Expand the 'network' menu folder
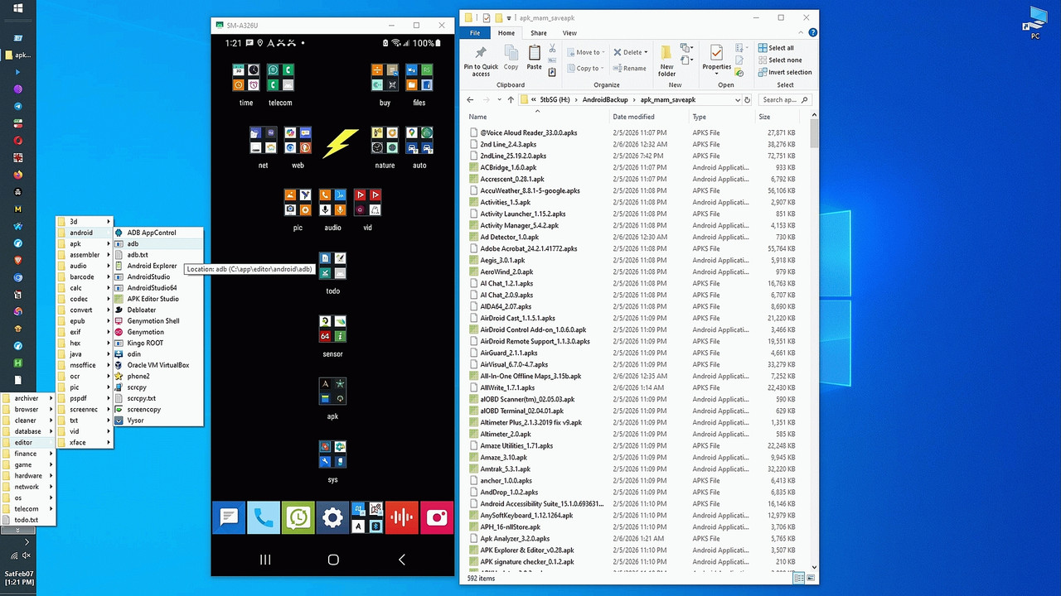The image size is (1061, 596). (28, 487)
